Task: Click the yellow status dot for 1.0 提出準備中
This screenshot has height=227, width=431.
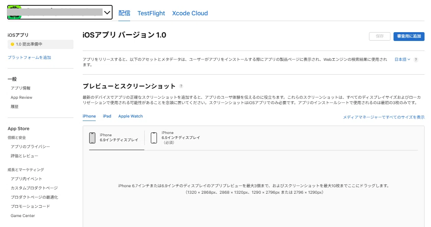Action: (12, 44)
